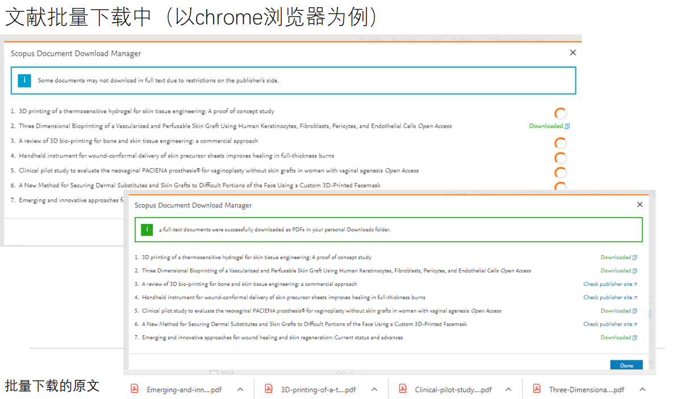
Task: Click PDF icon beside Three-Dimensiona....pdf download
Action: pyautogui.click(x=537, y=389)
